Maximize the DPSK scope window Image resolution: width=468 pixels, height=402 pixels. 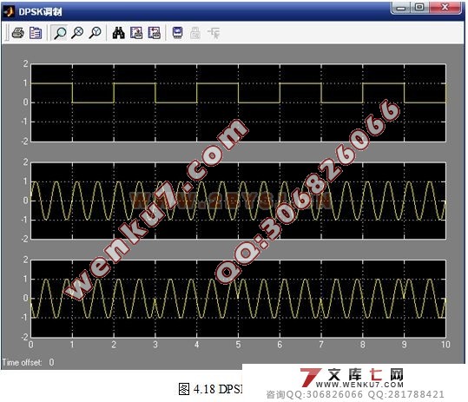(419, 7)
